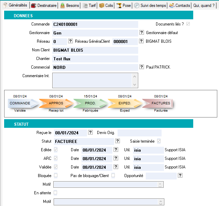Click the spinner arrows on En attente Motif field
This screenshot has width=219, height=206.
click(x=161, y=202)
